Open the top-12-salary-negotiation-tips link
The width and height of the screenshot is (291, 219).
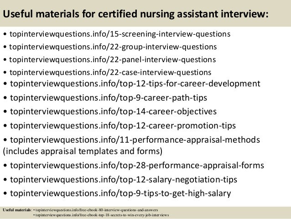point(124,180)
